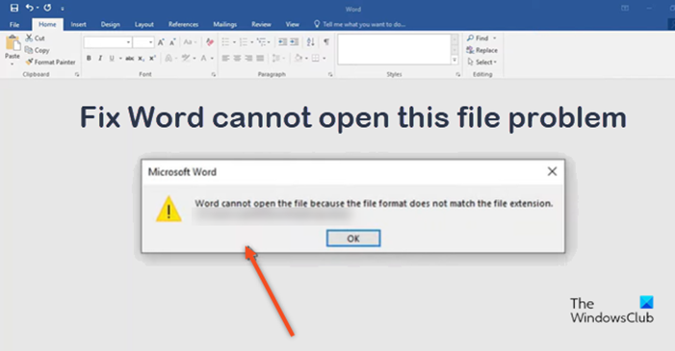Toggle strikethrough abc formatting
Image resolution: width=675 pixels, height=351 pixels.
[130, 58]
